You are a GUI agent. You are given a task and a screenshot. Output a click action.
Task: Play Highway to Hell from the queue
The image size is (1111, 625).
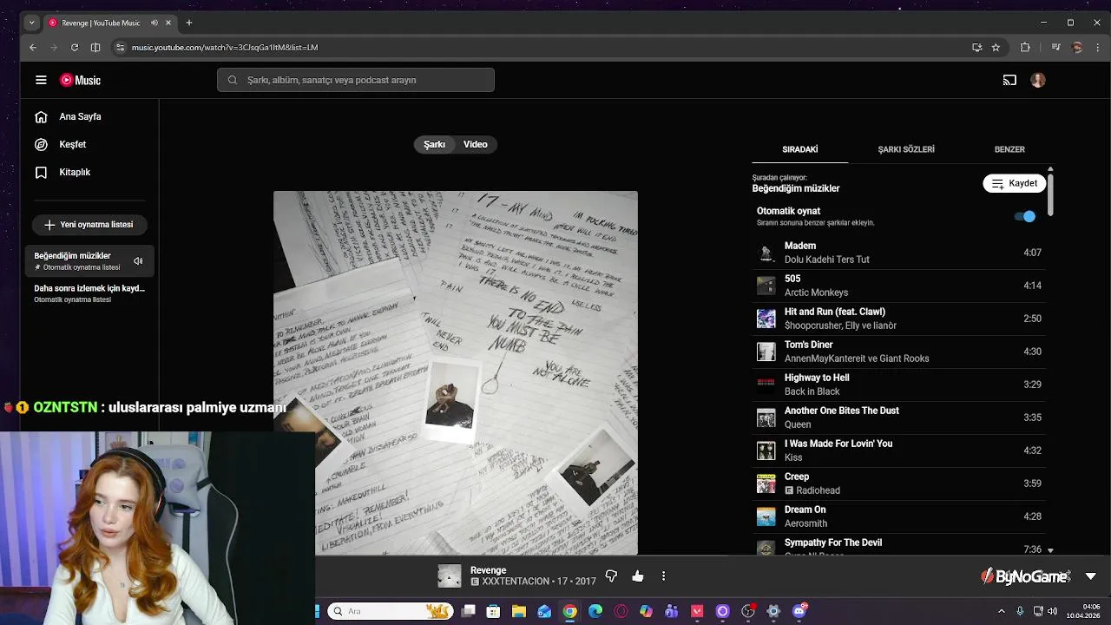[898, 385]
